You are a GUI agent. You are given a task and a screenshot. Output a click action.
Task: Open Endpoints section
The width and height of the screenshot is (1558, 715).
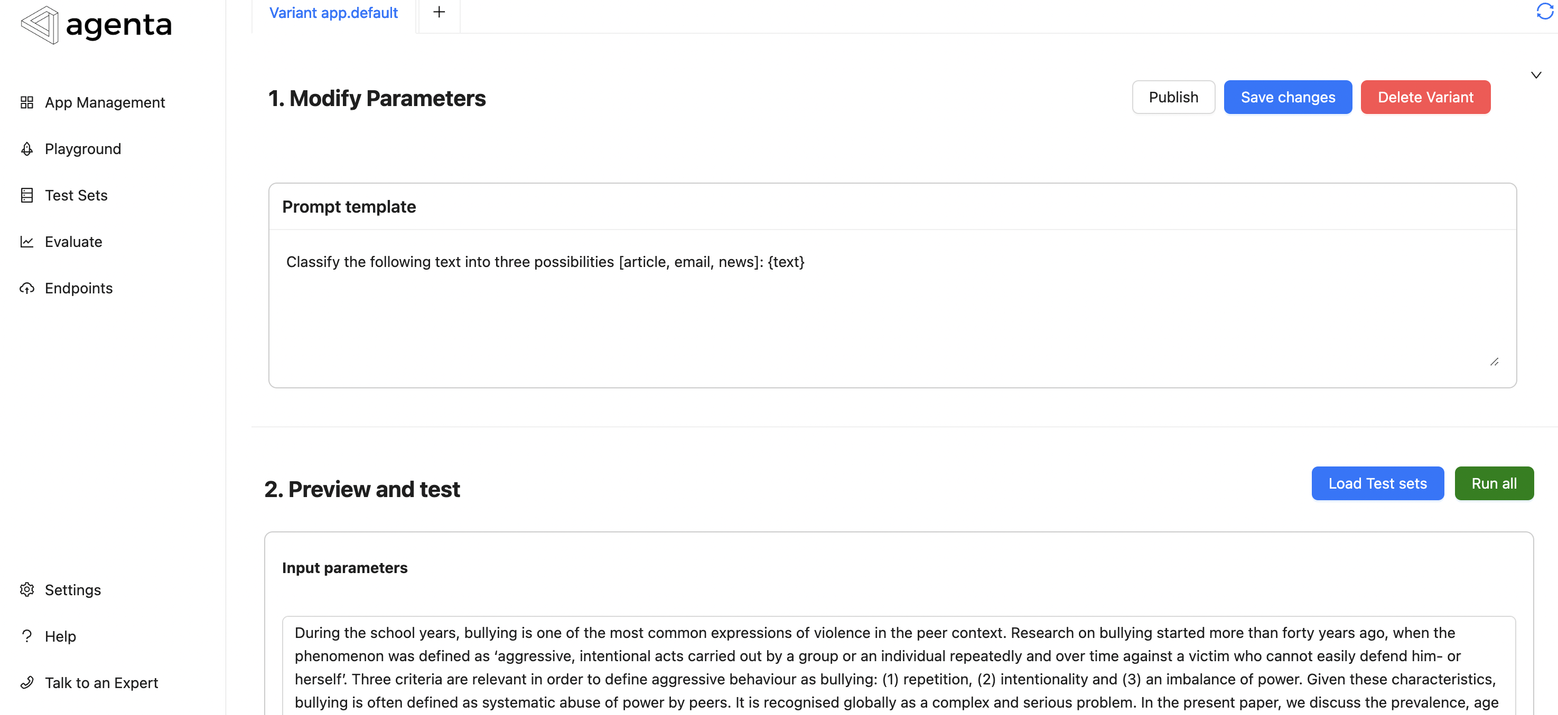[x=79, y=288]
